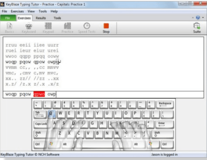Open the View menu
Viewport: 207px width, 160px height.
click(31, 11)
